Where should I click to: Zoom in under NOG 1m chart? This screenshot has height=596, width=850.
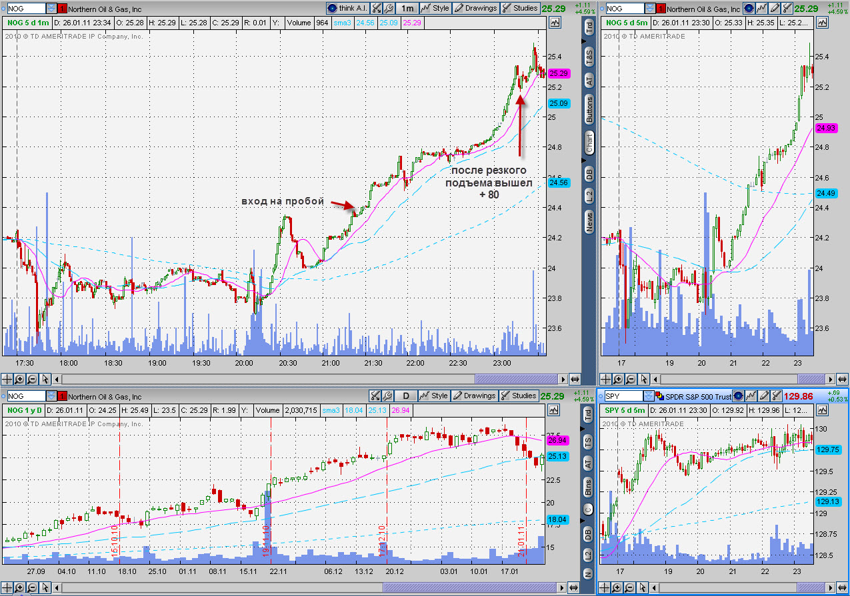pos(19,379)
